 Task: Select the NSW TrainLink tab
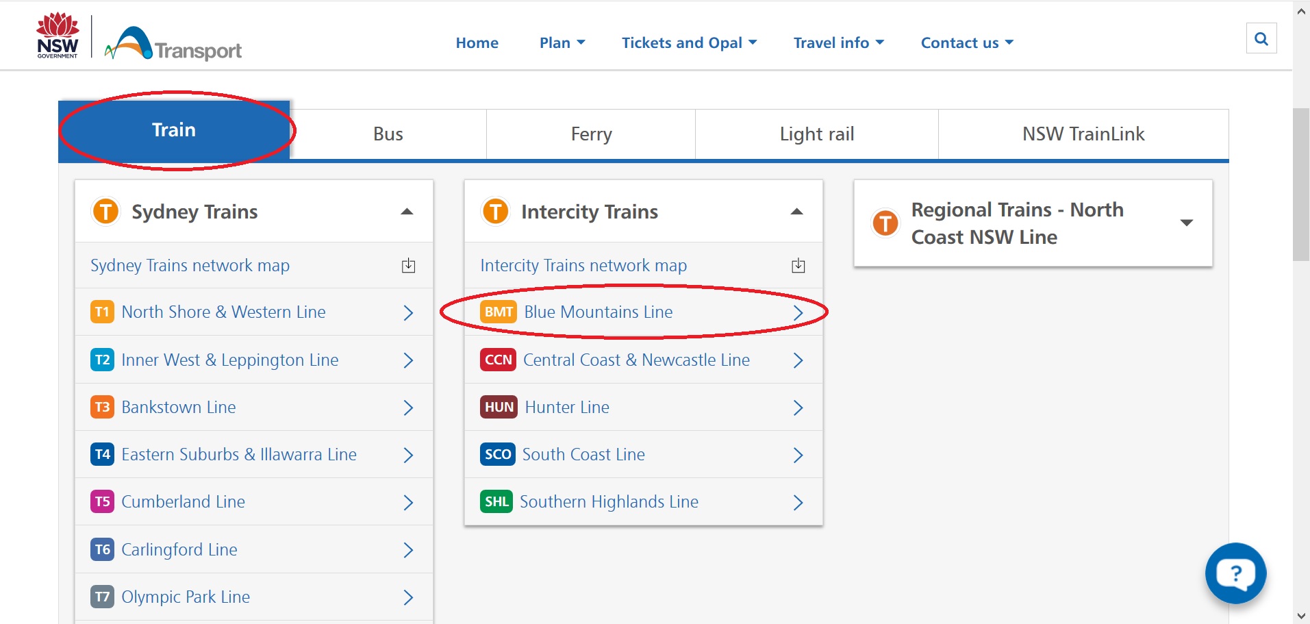pos(1083,134)
